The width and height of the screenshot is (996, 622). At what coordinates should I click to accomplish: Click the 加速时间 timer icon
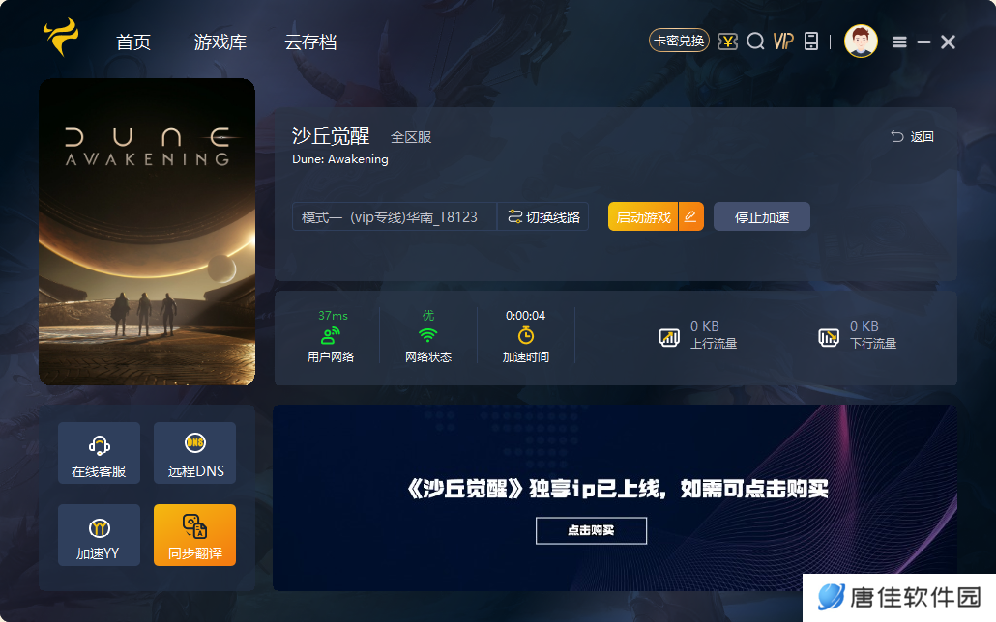coord(526,335)
